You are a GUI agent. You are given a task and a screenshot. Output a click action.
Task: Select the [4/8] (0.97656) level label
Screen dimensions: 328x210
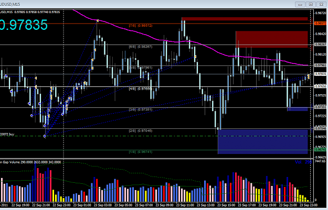tap(141, 89)
